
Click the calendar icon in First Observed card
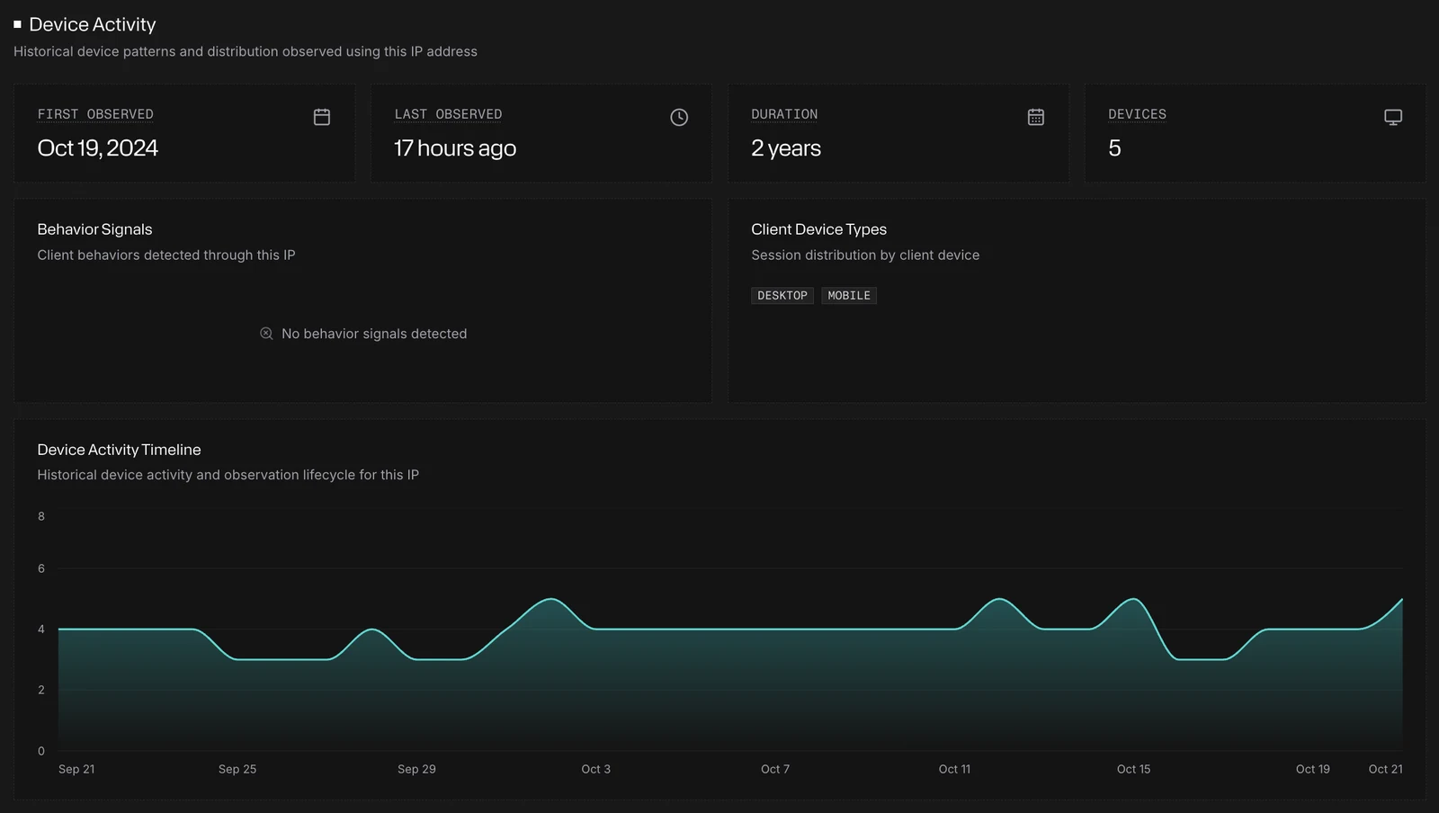(322, 117)
